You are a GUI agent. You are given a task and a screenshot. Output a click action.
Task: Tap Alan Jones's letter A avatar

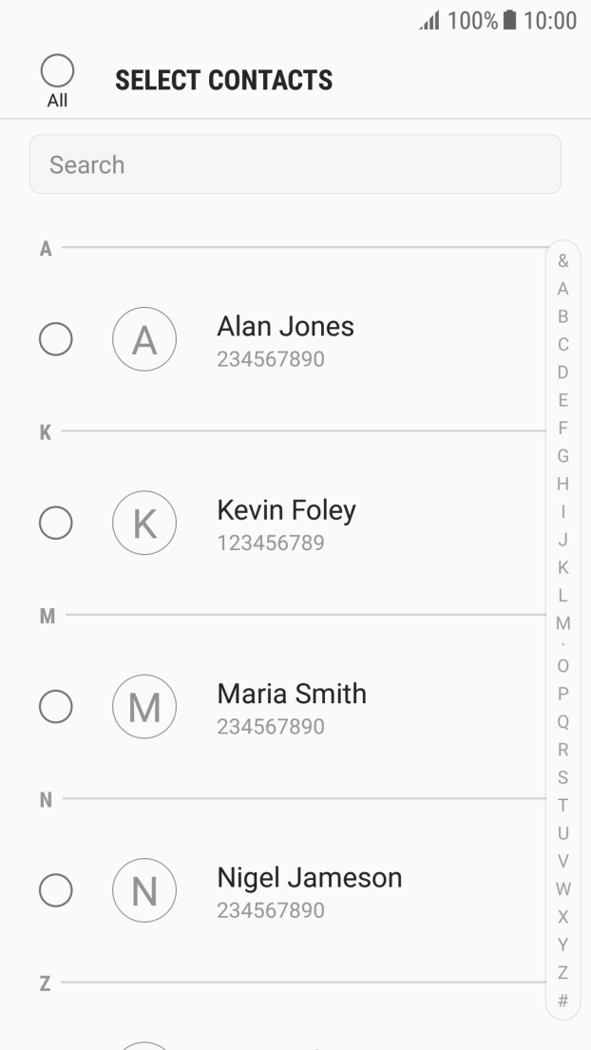(144, 339)
